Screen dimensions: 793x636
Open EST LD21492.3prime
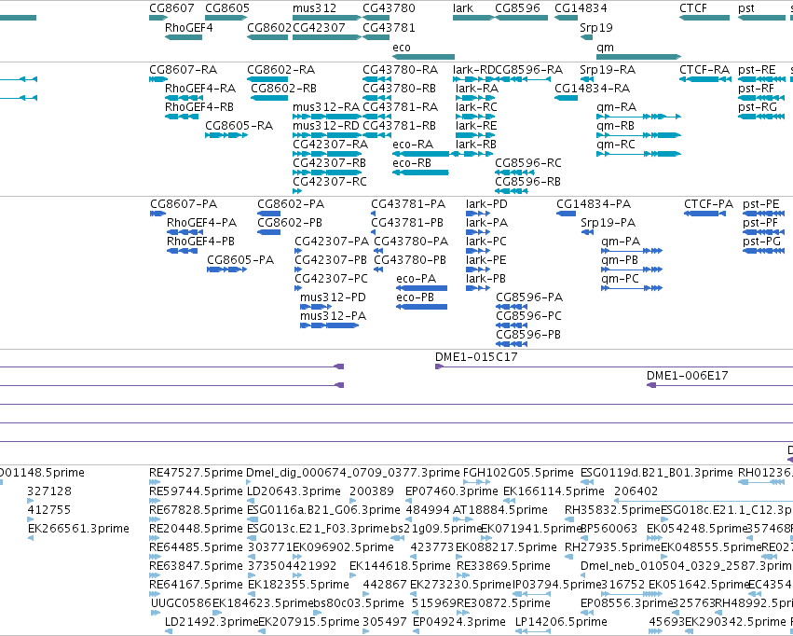coord(212,622)
